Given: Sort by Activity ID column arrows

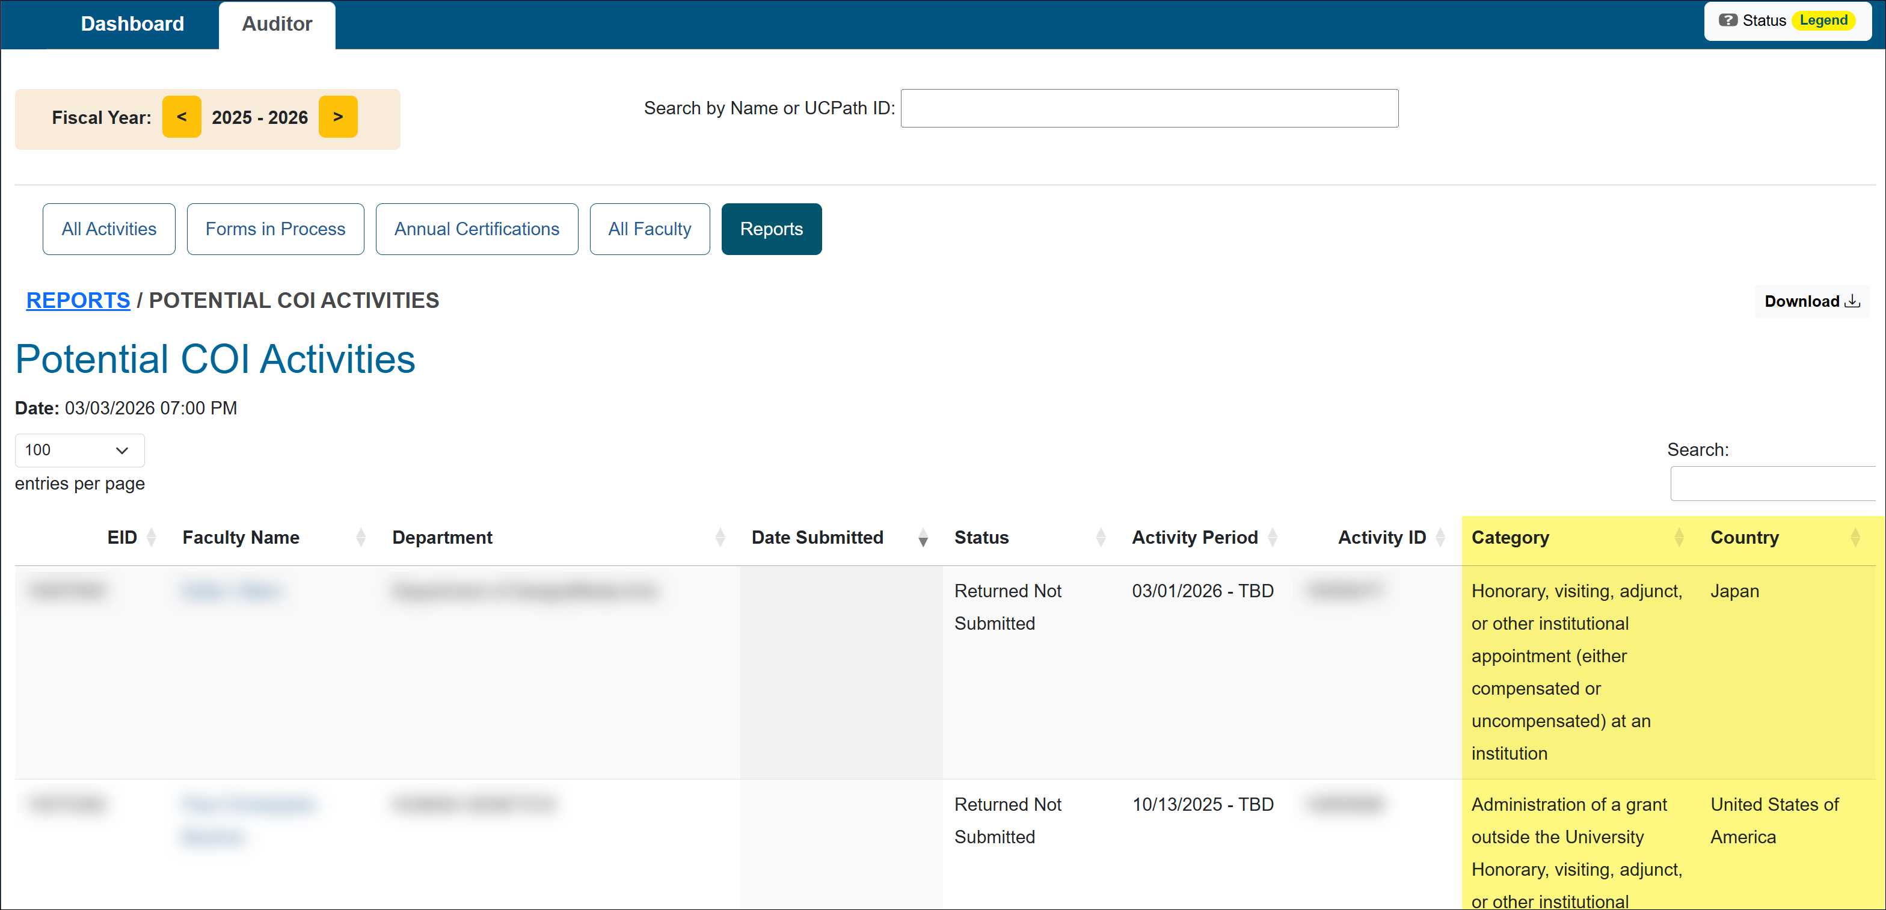Looking at the screenshot, I should tap(1440, 537).
